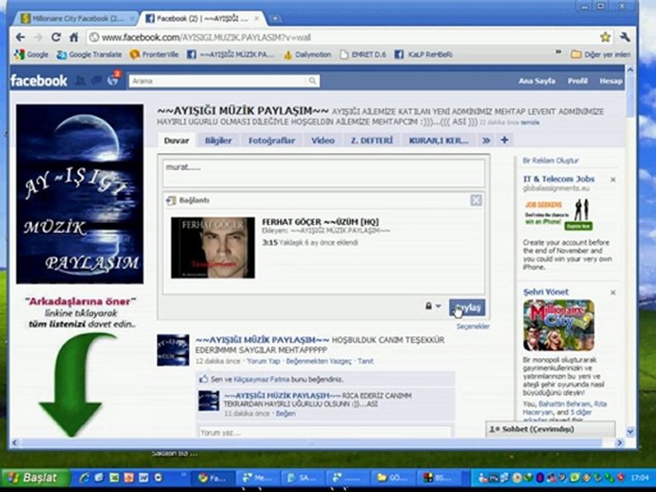The width and height of the screenshot is (656, 492).
Task: Open the Windows Başlat start button
Action: tap(36, 478)
